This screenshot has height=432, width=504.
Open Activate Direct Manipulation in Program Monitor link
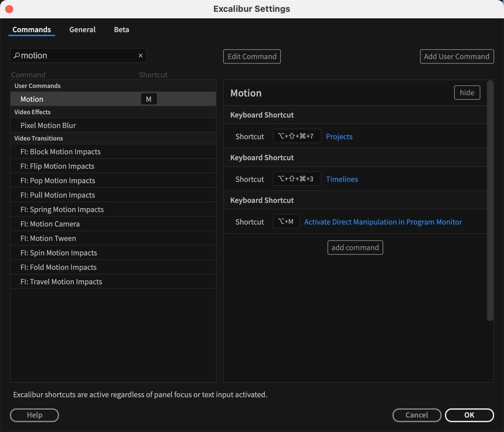(x=383, y=222)
